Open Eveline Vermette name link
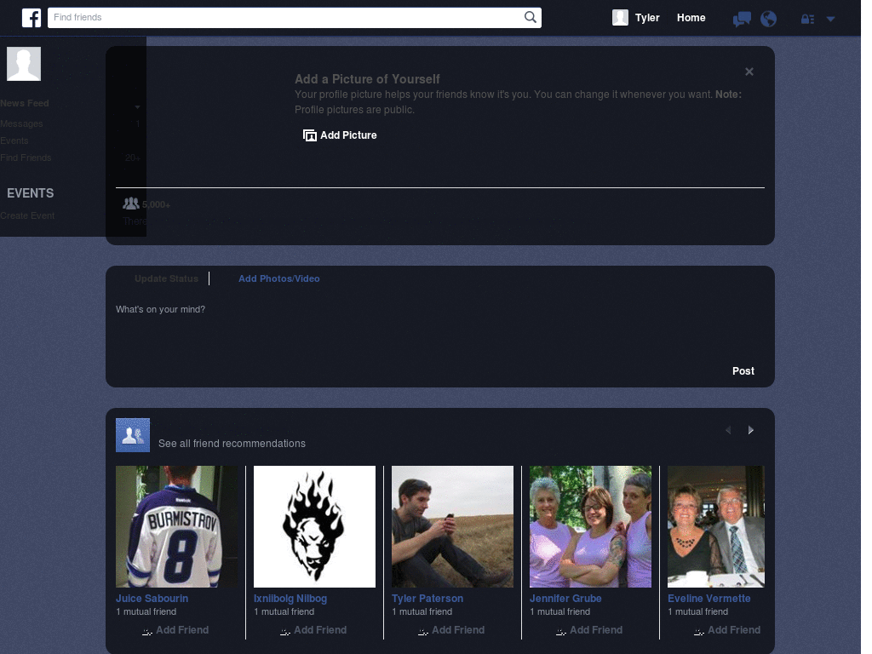This screenshot has height=654, width=872. pos(709,599)
